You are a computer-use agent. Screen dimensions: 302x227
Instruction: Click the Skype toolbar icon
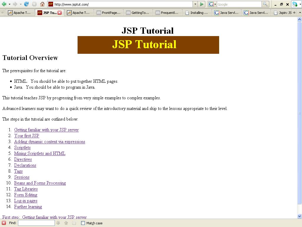295,4
